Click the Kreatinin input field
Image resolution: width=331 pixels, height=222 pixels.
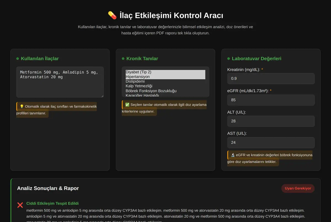click(x=271, y=78)
